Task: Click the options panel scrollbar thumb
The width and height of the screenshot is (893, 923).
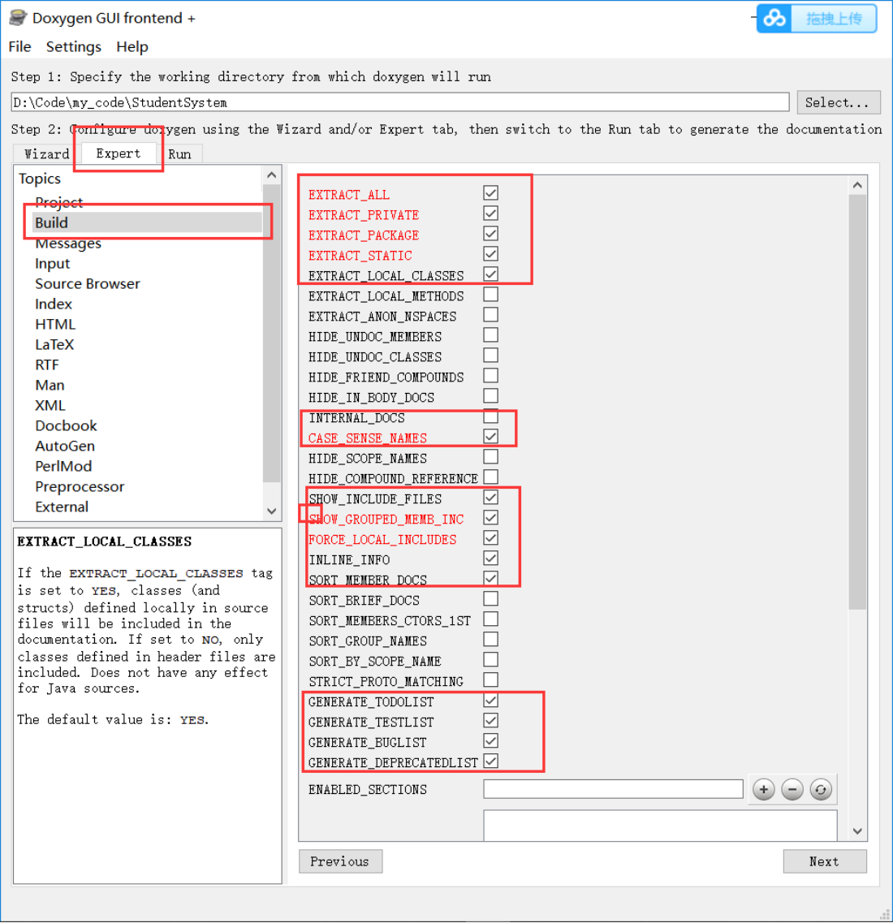Action: click(x=857, y=403)
